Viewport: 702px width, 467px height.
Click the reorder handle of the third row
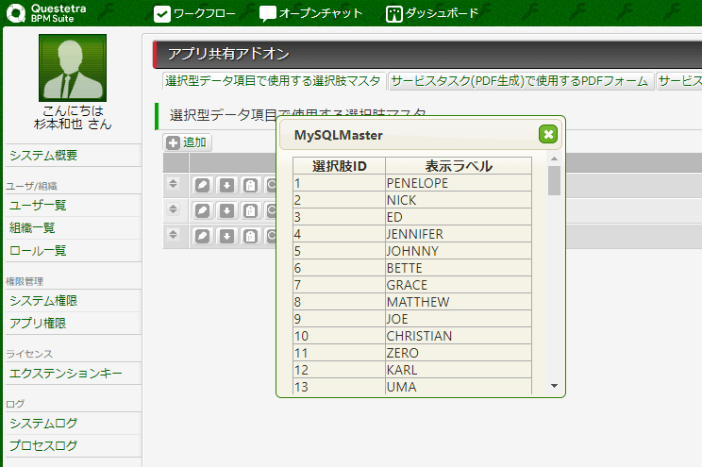(174, 234)
